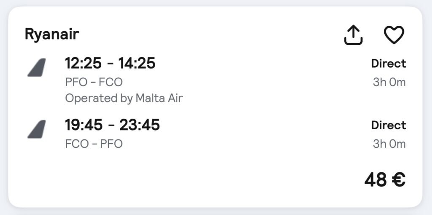
Task: Toggle the heart icon to save the flight
Action: pyautogui.click(x=394, y=35)
